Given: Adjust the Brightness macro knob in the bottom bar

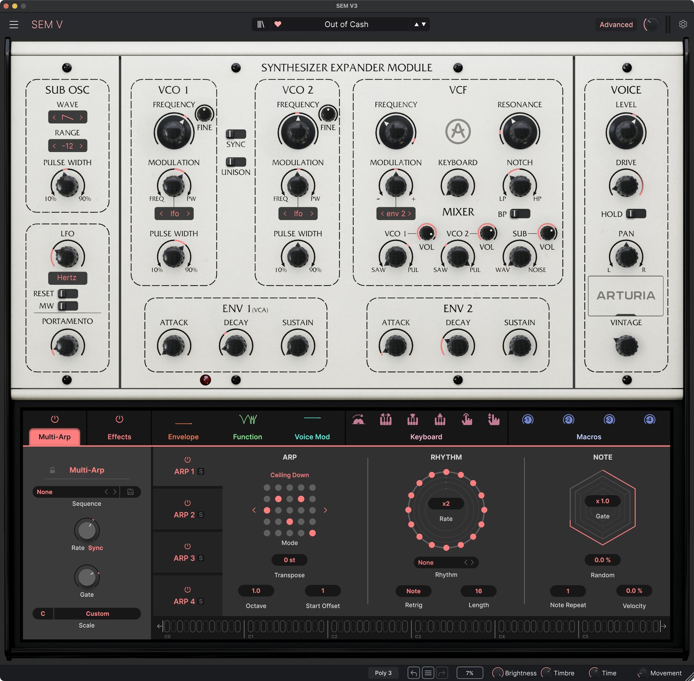Looking at the screenshot, I should coord(498,672).
